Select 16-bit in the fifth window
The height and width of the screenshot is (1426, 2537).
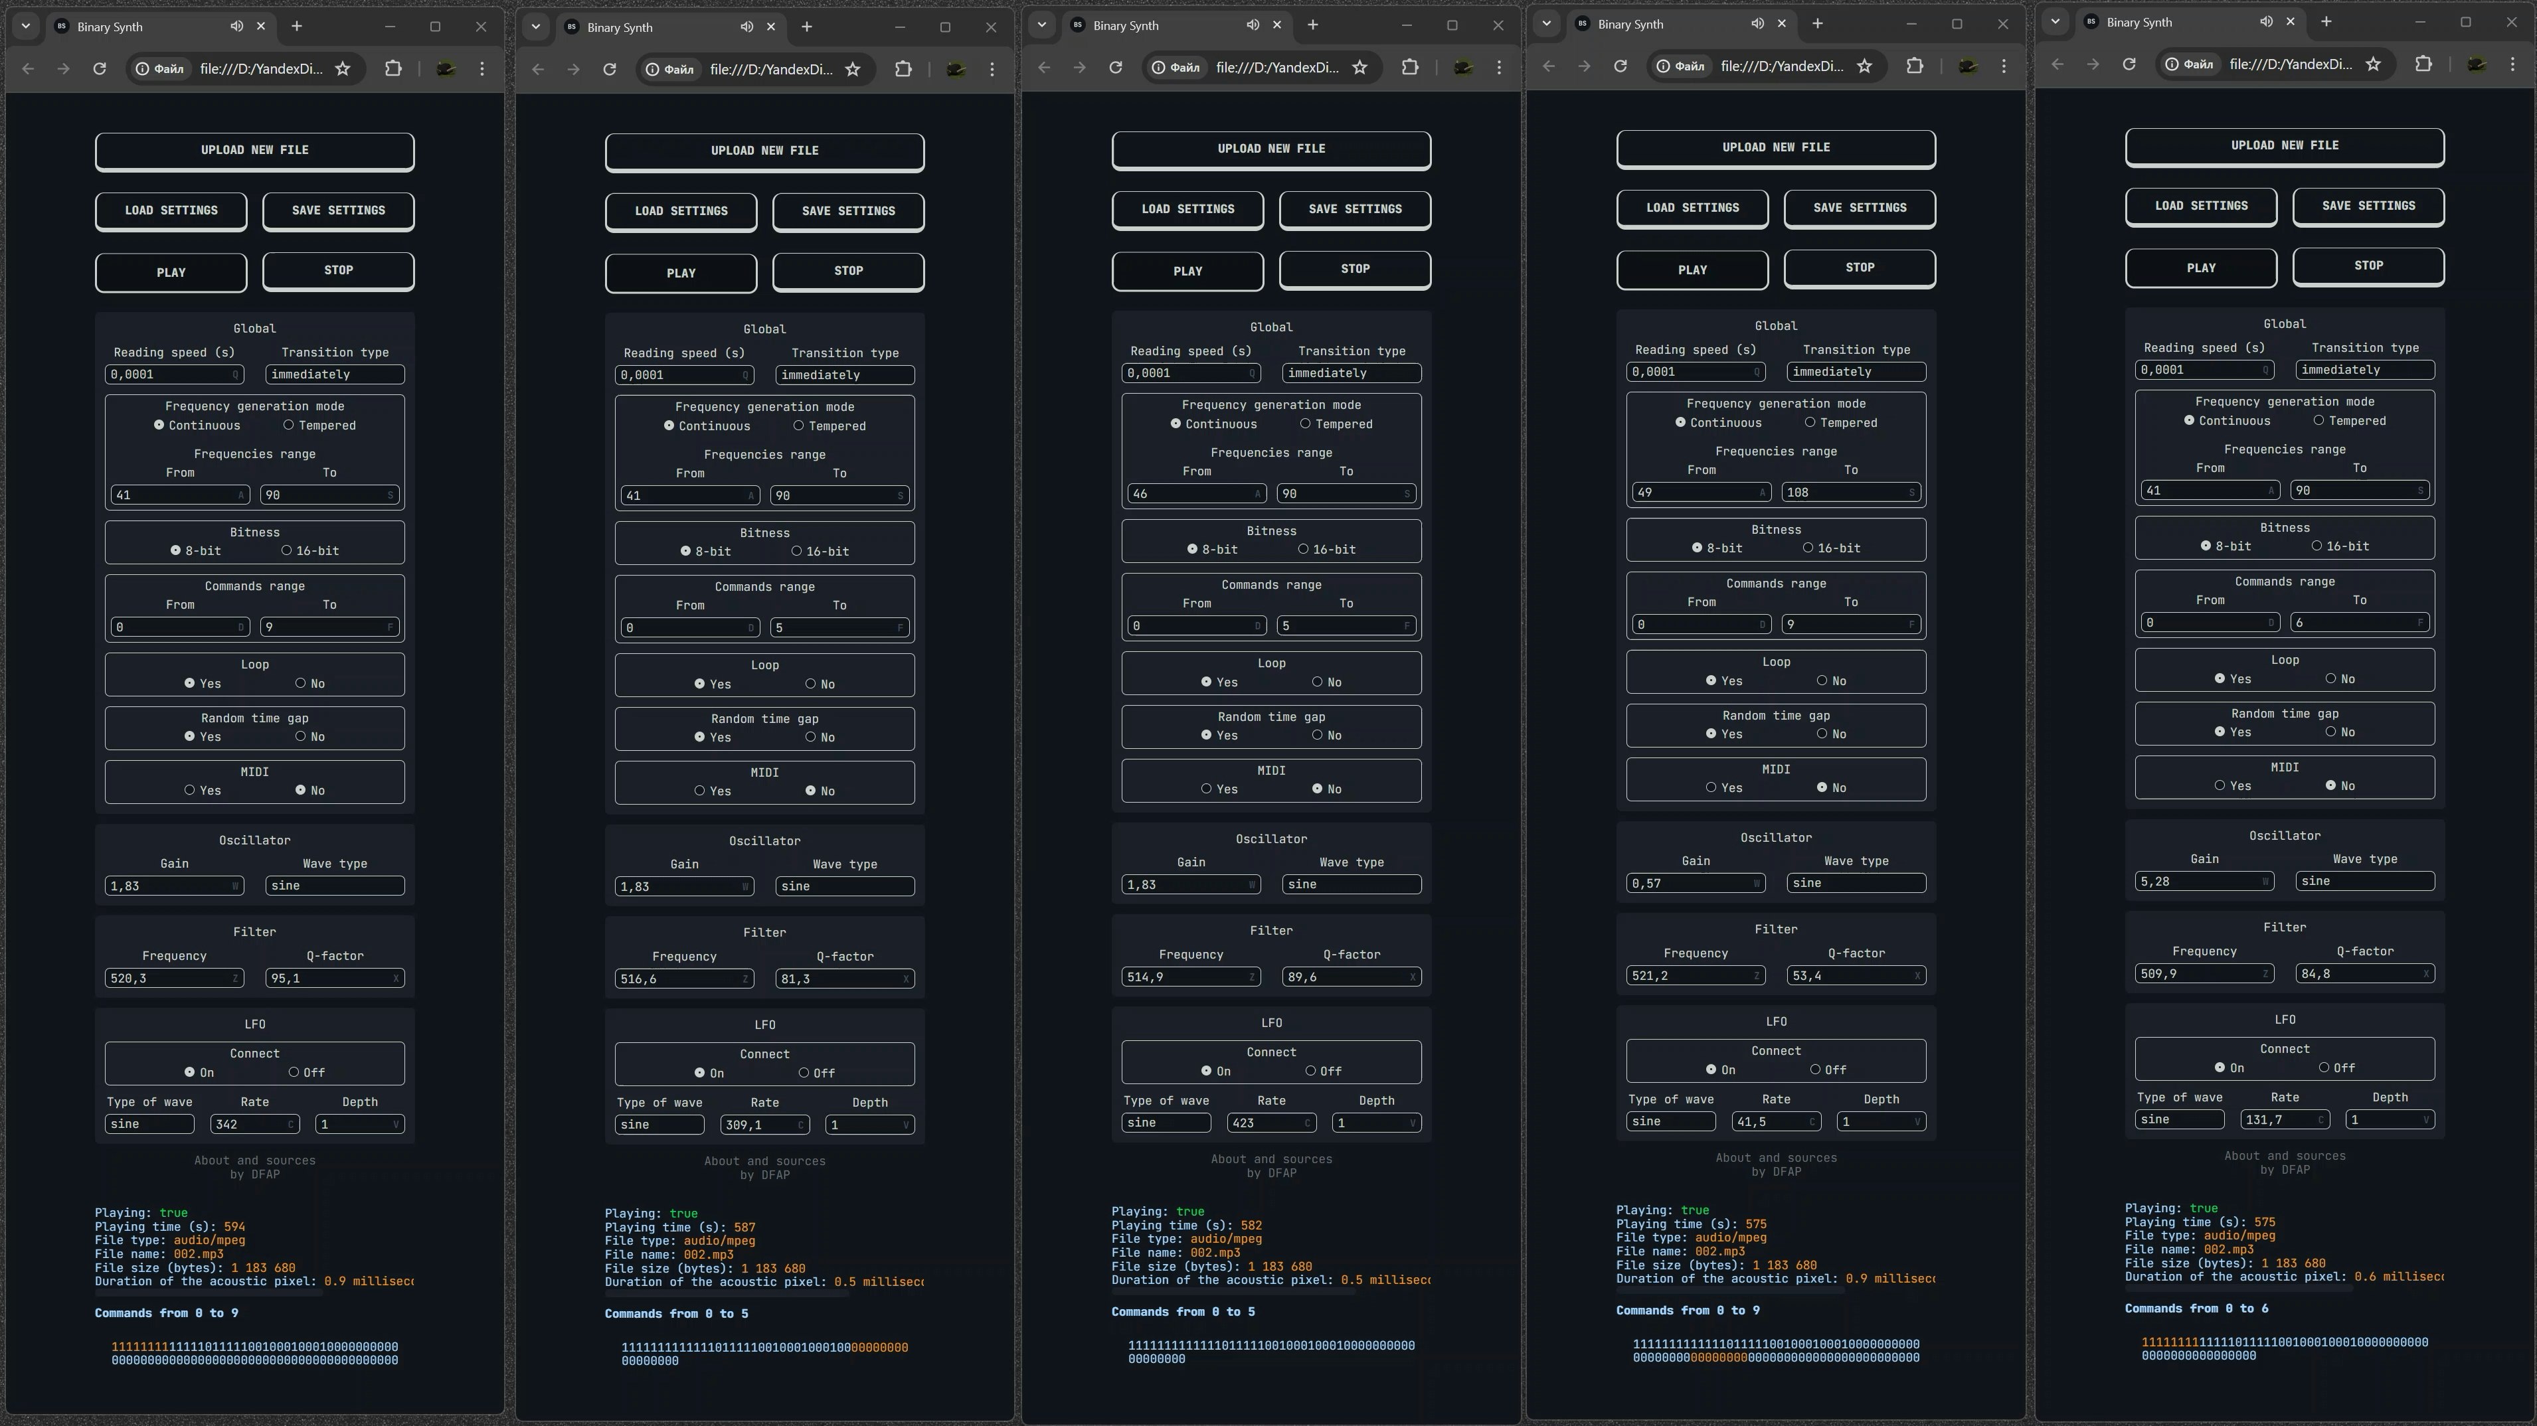tap(2317, 546)
